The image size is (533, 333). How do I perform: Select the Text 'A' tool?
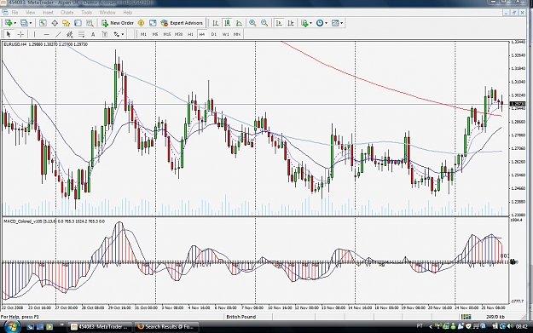click(93, 34)
